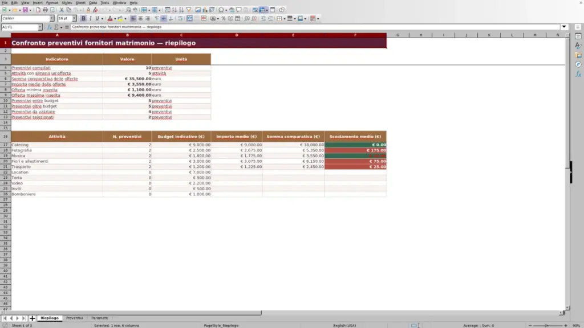Switch to the Preventivi sheet tab
This screenshot has width=584, height=328.
click(x=75, y=318)
